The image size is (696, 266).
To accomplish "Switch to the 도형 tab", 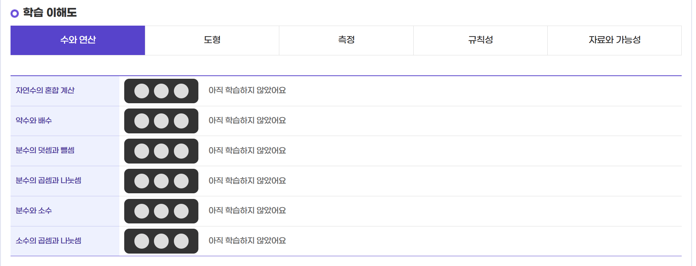I will pos(211,40).
